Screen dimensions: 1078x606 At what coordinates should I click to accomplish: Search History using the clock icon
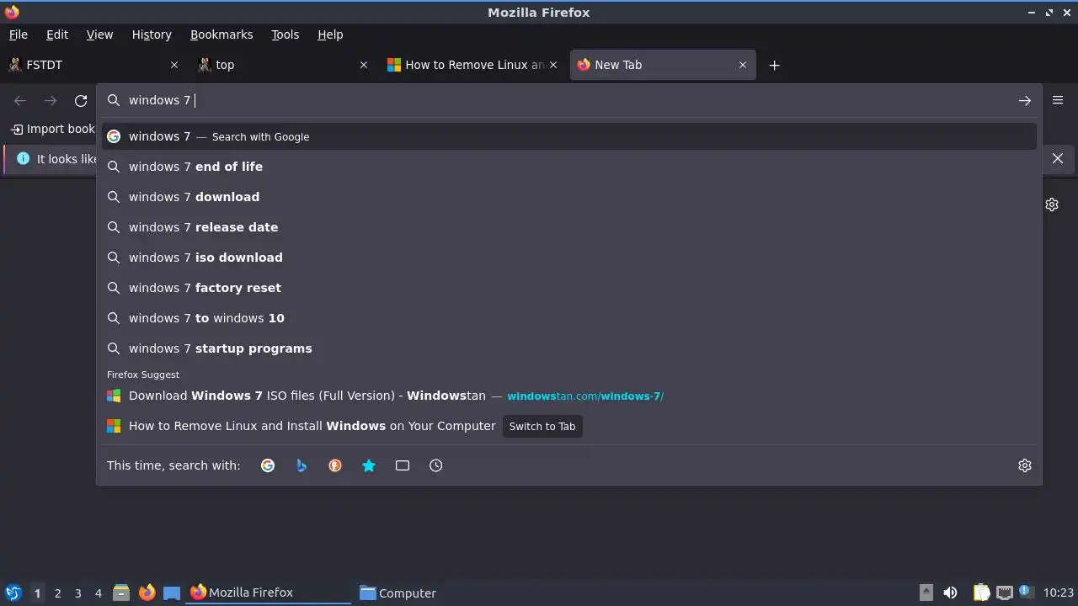pos(436,465)
